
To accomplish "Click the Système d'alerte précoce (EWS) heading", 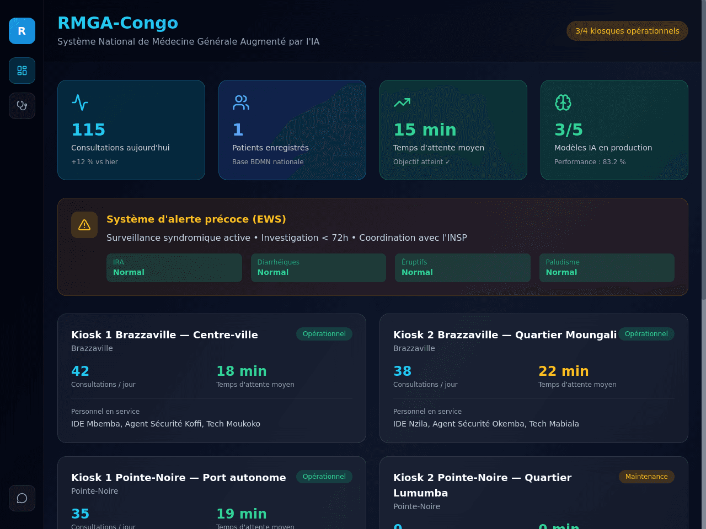I will (x=196, y=219).
